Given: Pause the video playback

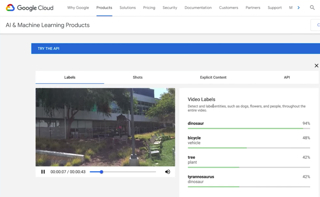Looking at the screenshot, I should point(43,172).
